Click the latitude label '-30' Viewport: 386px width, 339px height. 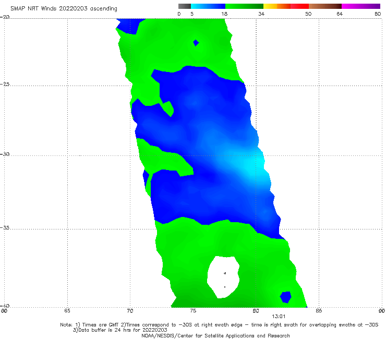coord(5,154)
